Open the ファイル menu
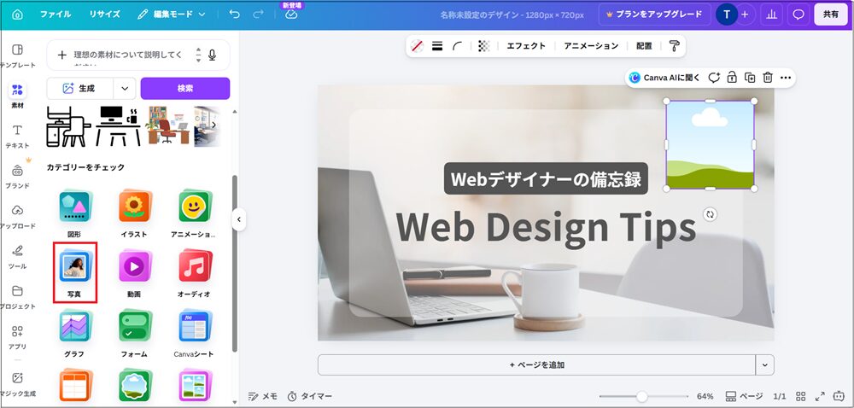This screenshot has height=408, width=854. 55,15
